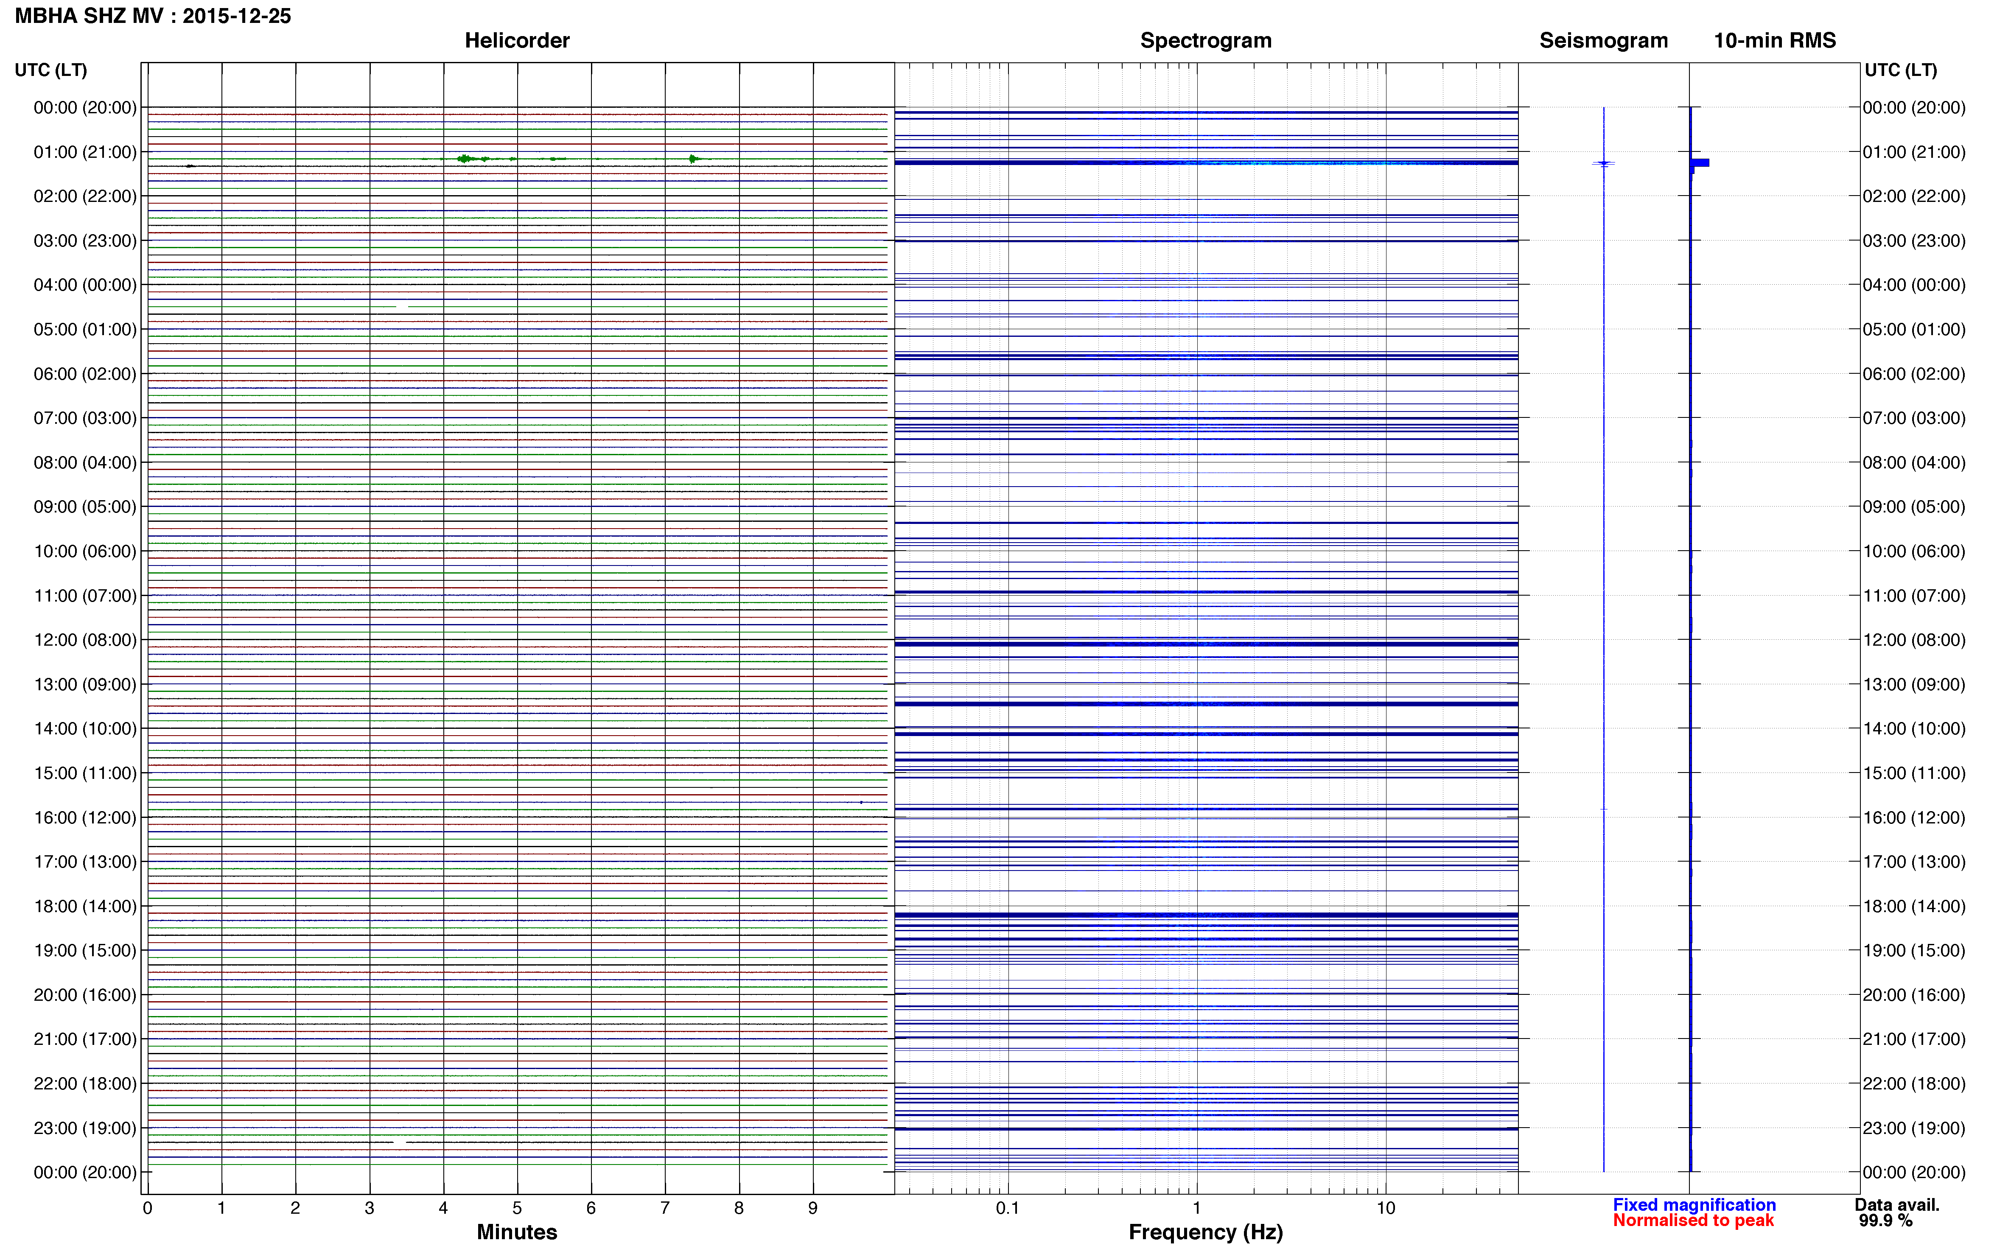Select the Helicorder panel heading
The height and width of the screenshot is (1257, 2011).
(x=517, y=41)
